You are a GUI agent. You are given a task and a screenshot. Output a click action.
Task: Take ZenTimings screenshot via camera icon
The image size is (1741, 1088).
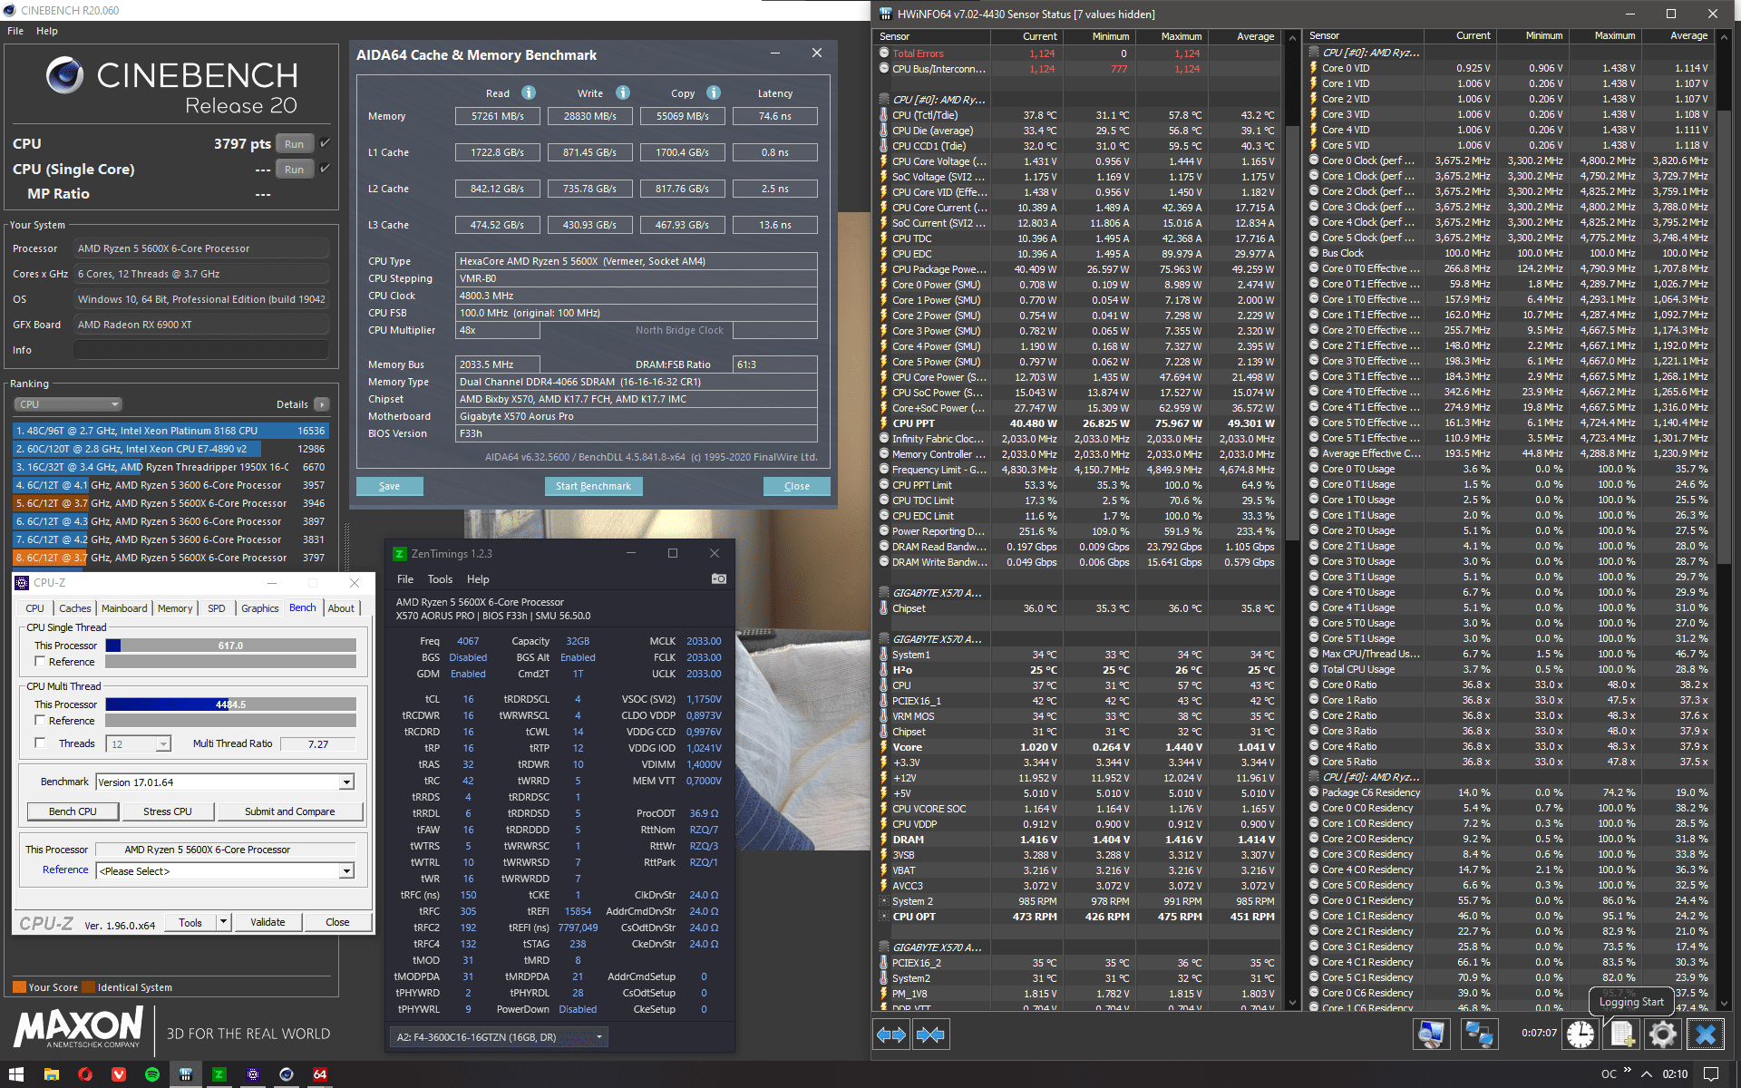pyautogui.click(x=718, y=578)
